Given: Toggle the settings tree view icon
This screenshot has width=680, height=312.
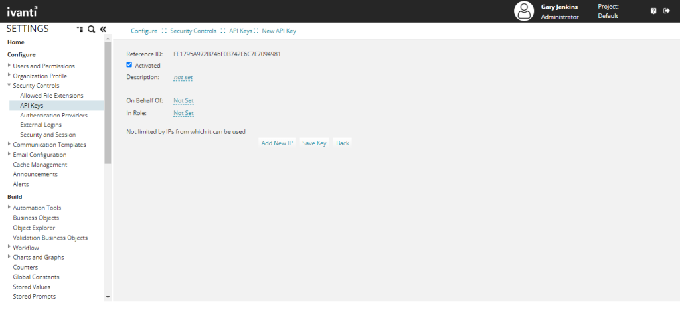Looking at the screenshot, I should [80, 29].
